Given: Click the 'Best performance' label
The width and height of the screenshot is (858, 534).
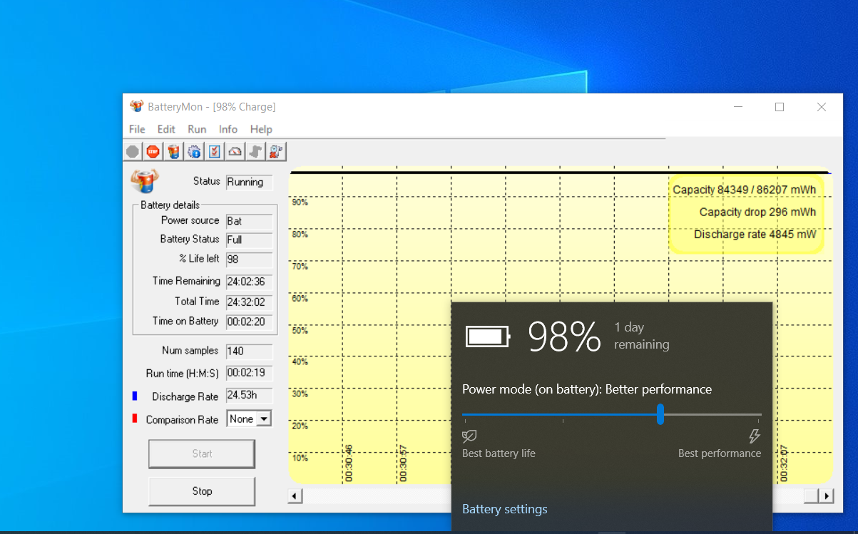Looking at the screenshot, I should 720,453.
